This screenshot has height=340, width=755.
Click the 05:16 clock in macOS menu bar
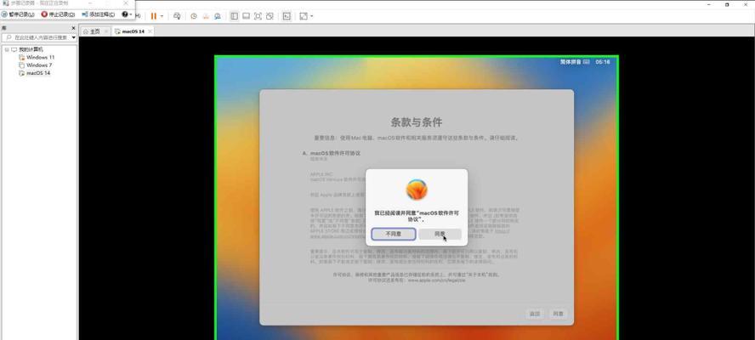pos(602,62)
